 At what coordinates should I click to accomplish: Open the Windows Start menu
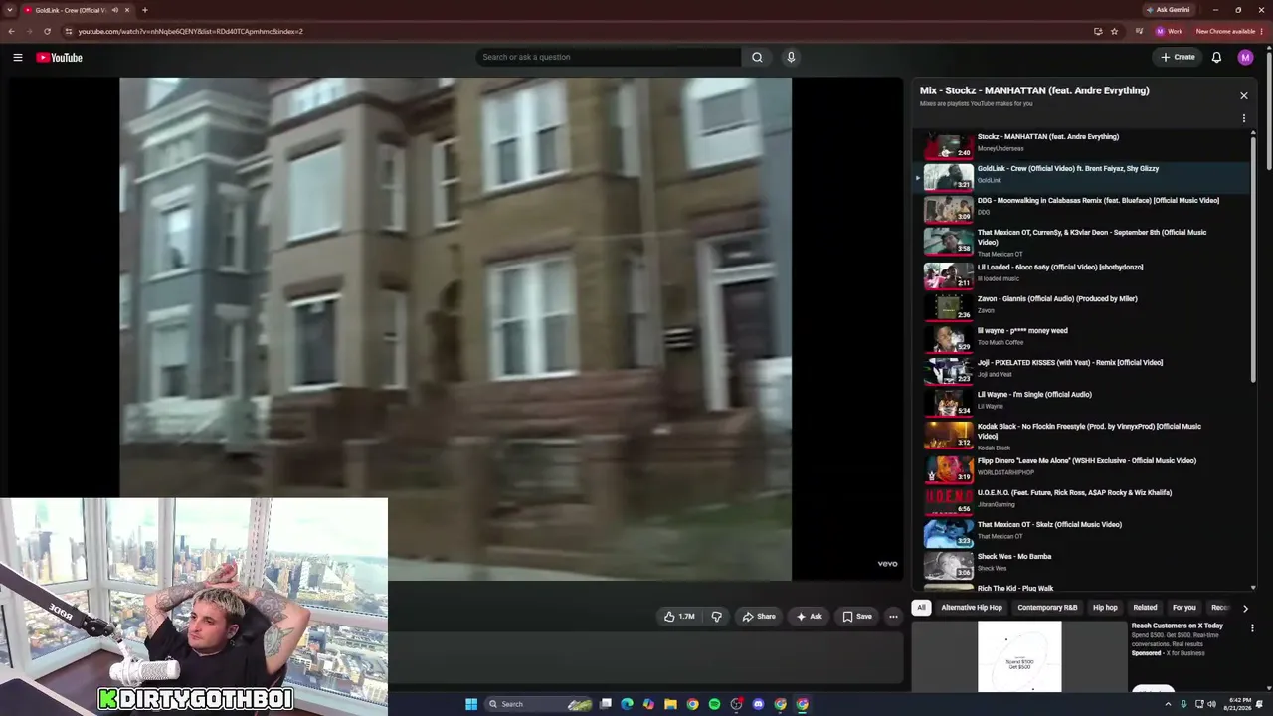pos(471,704)
